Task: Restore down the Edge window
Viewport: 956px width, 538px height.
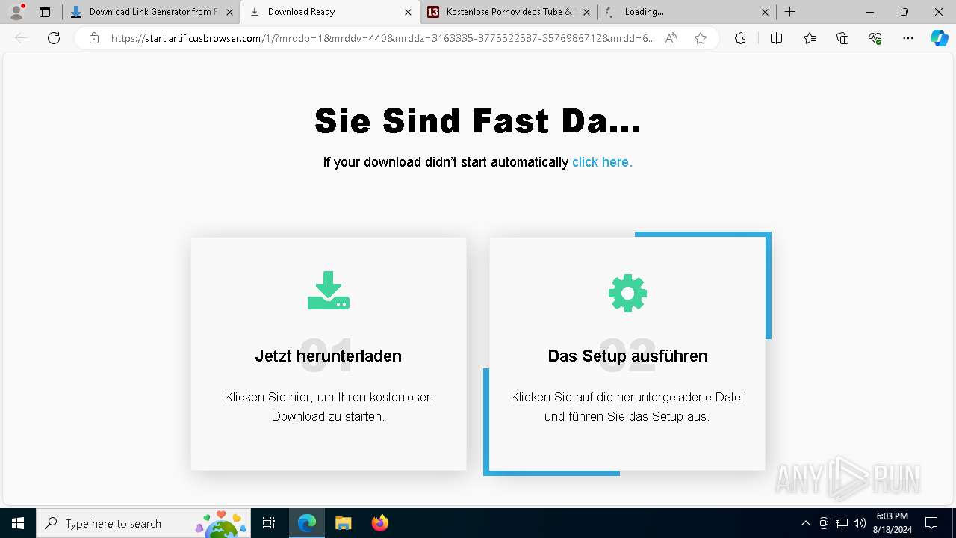Action: coord(904,12)
